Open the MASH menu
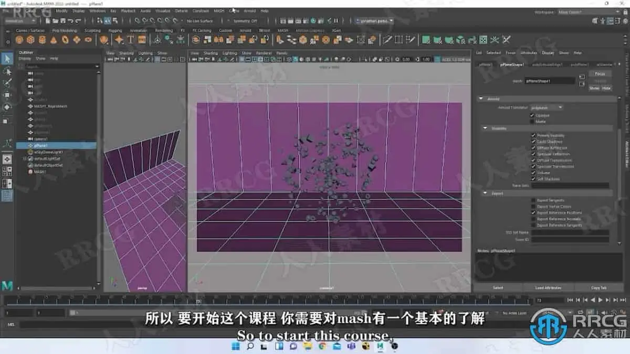The height and width of the screenshot is (354, 630). click(x=219, y=10)
